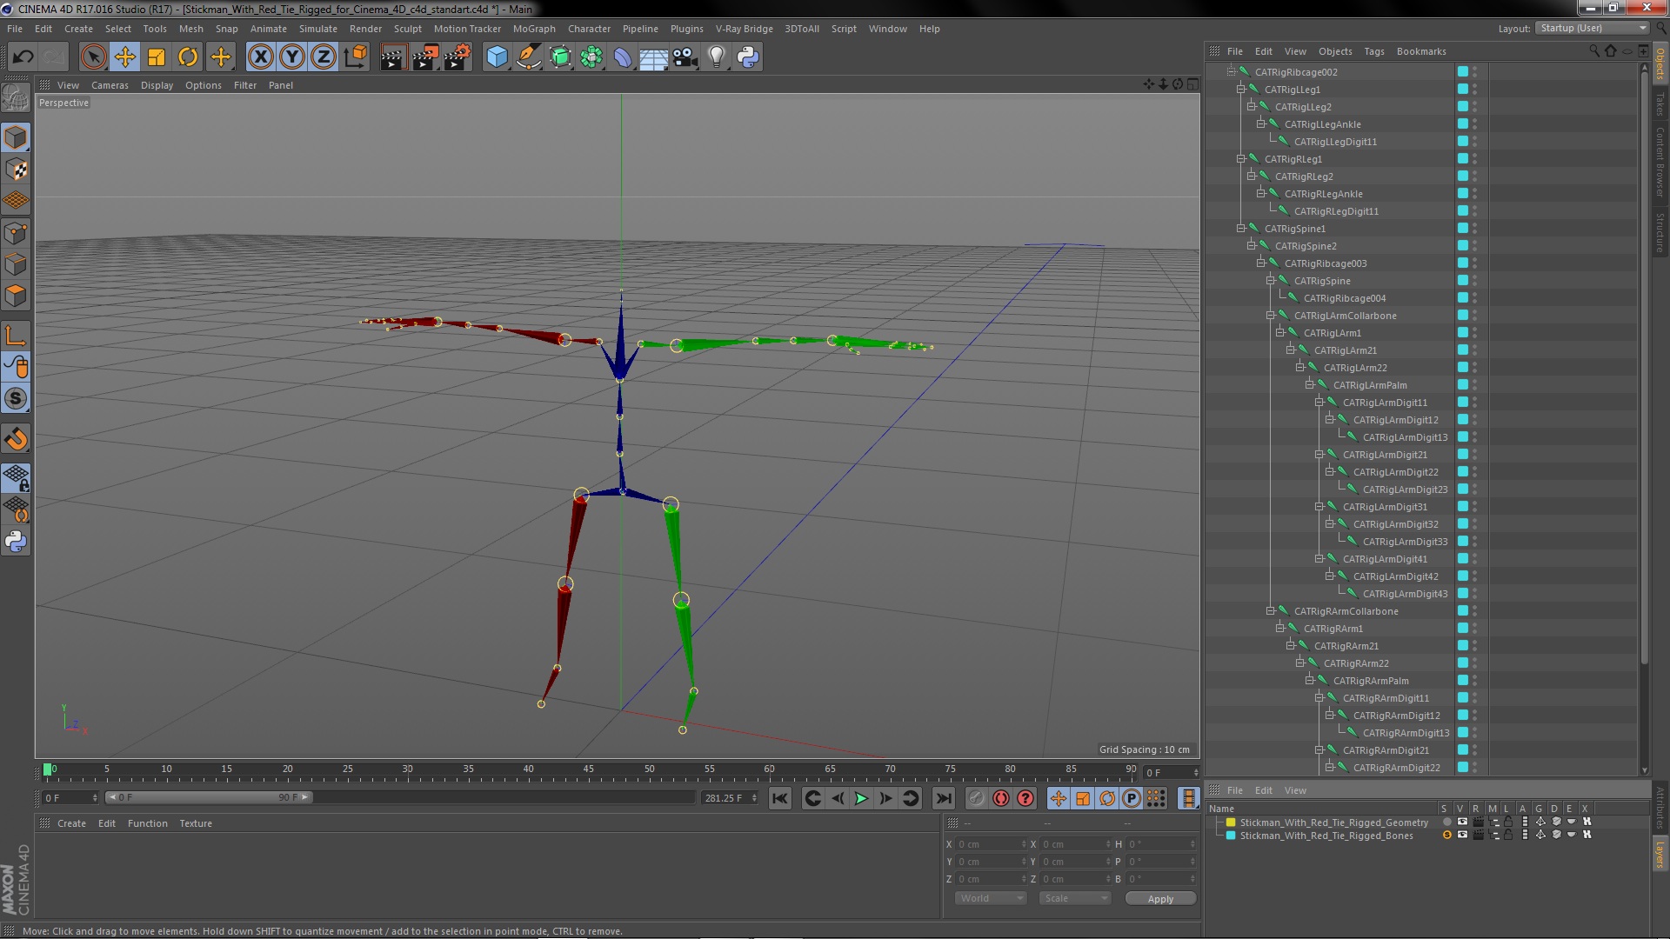Toggle Z axis lock

tap(324, 57)
